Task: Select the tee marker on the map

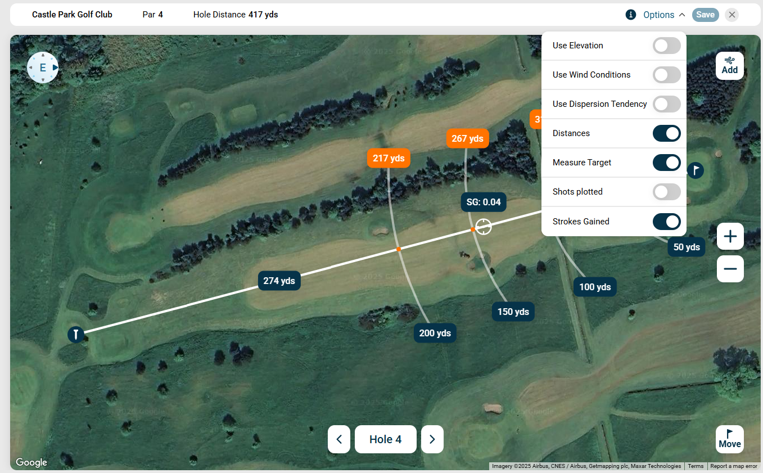Action: (76, 334)
